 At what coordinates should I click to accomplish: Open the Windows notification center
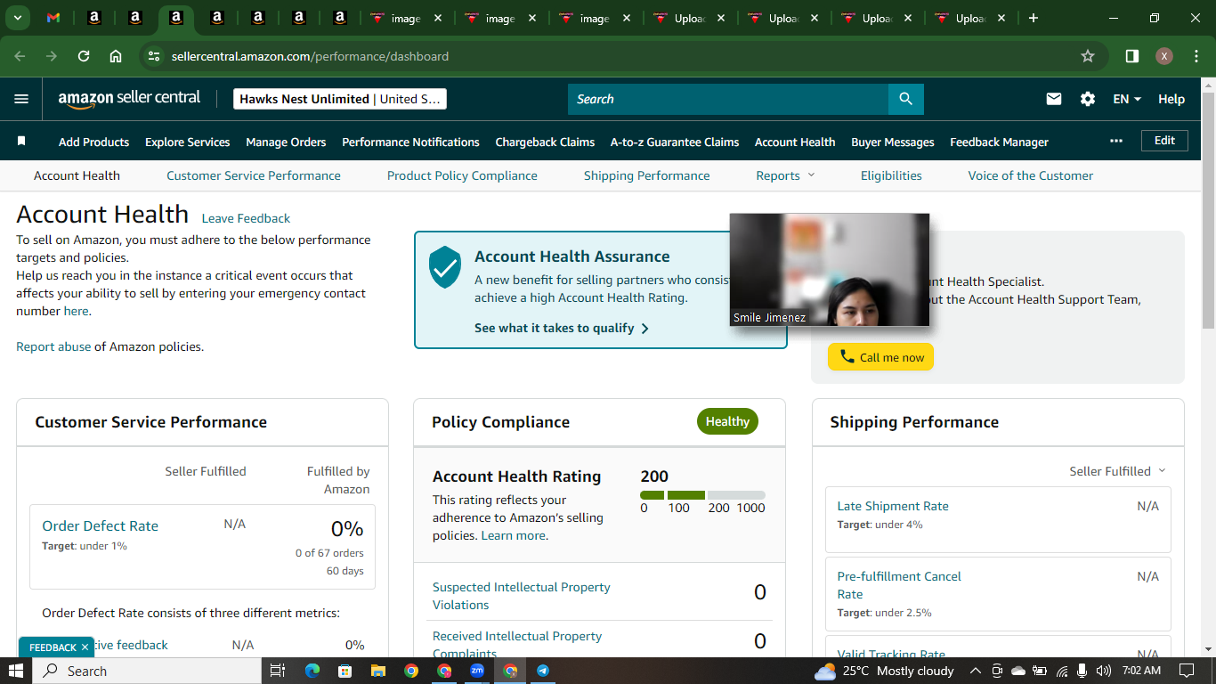click(1186, 671)
